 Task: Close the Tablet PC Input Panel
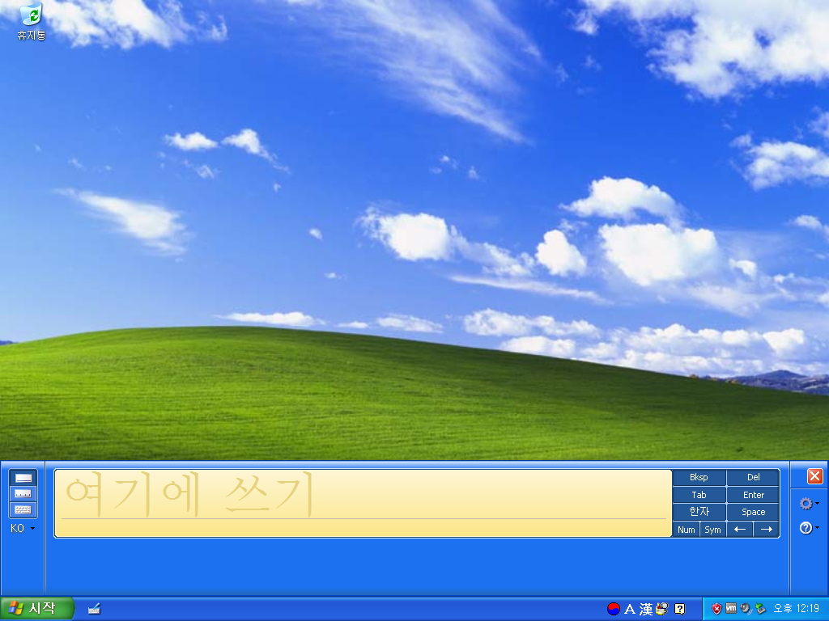tap(814, 476)
